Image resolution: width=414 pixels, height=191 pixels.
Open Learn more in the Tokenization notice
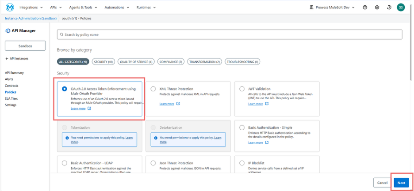[129, 138]
